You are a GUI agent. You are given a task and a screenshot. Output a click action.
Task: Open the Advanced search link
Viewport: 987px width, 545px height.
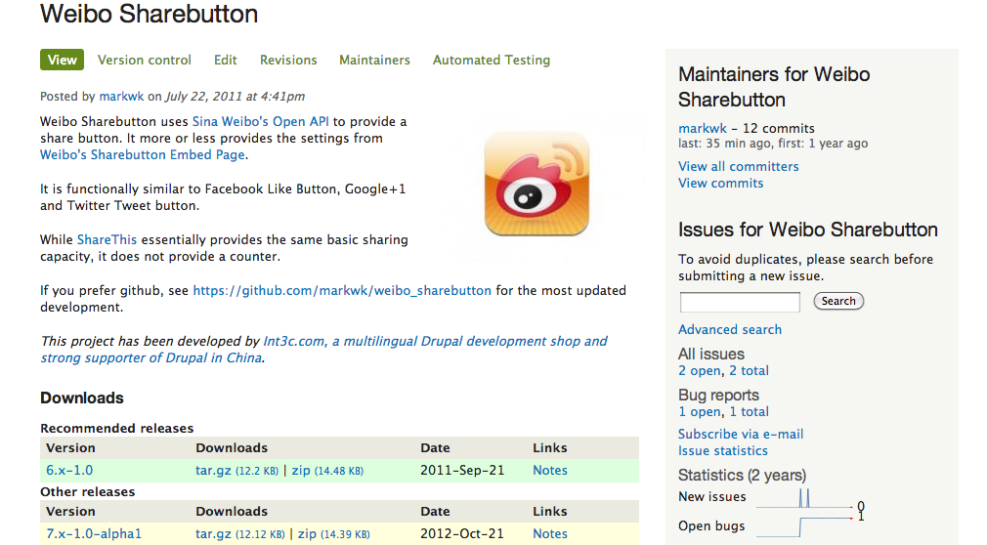[730, 330]
